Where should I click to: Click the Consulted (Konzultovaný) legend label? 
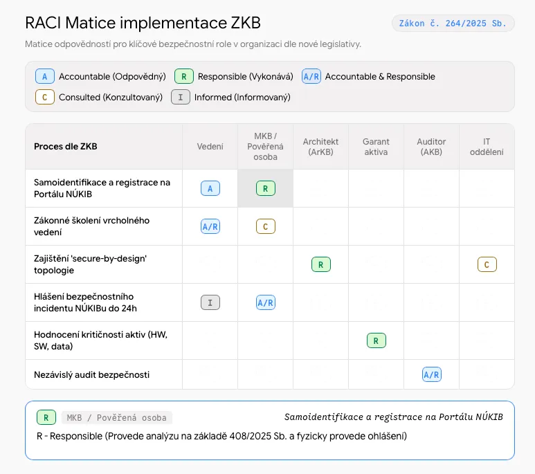[x=111, y=98]
